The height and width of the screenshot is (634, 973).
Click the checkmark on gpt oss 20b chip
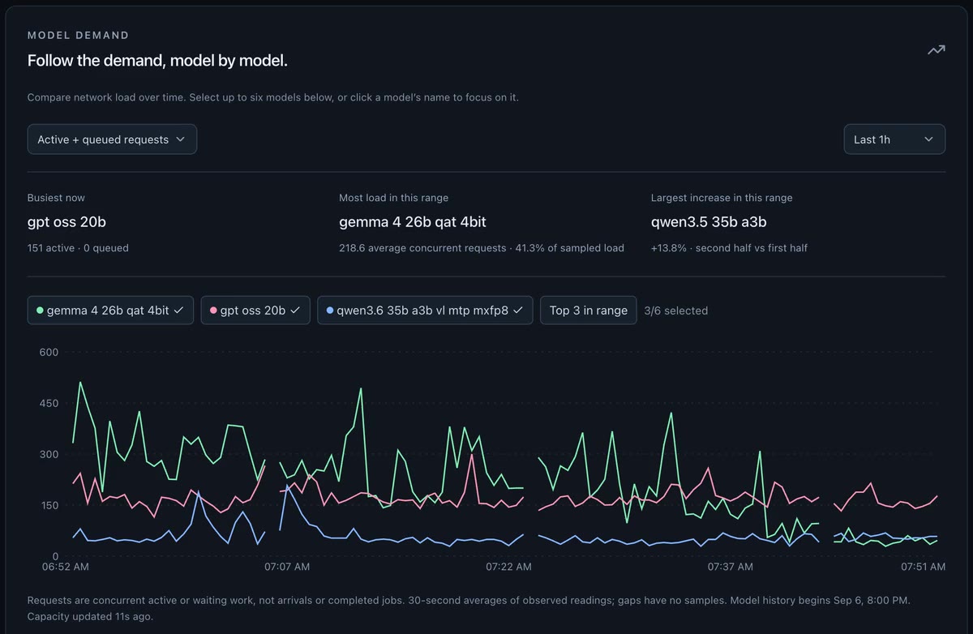pos(295,311)
